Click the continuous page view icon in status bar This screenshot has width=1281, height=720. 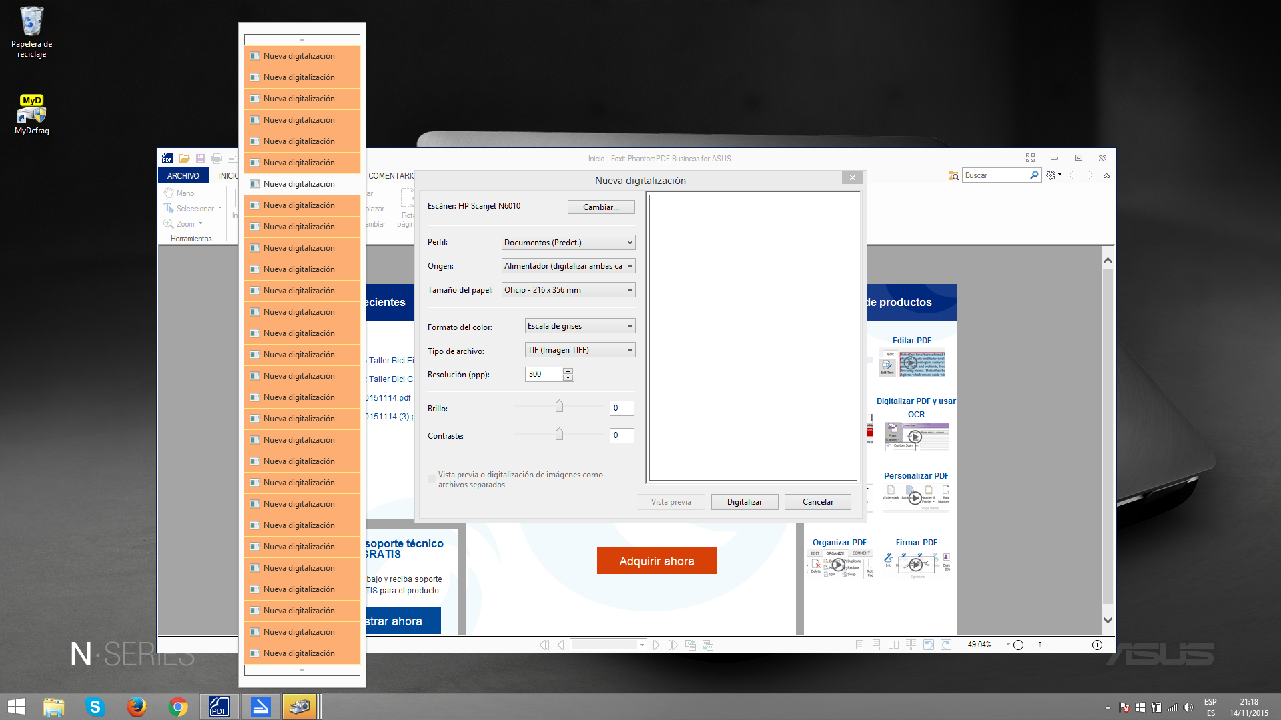876,645
